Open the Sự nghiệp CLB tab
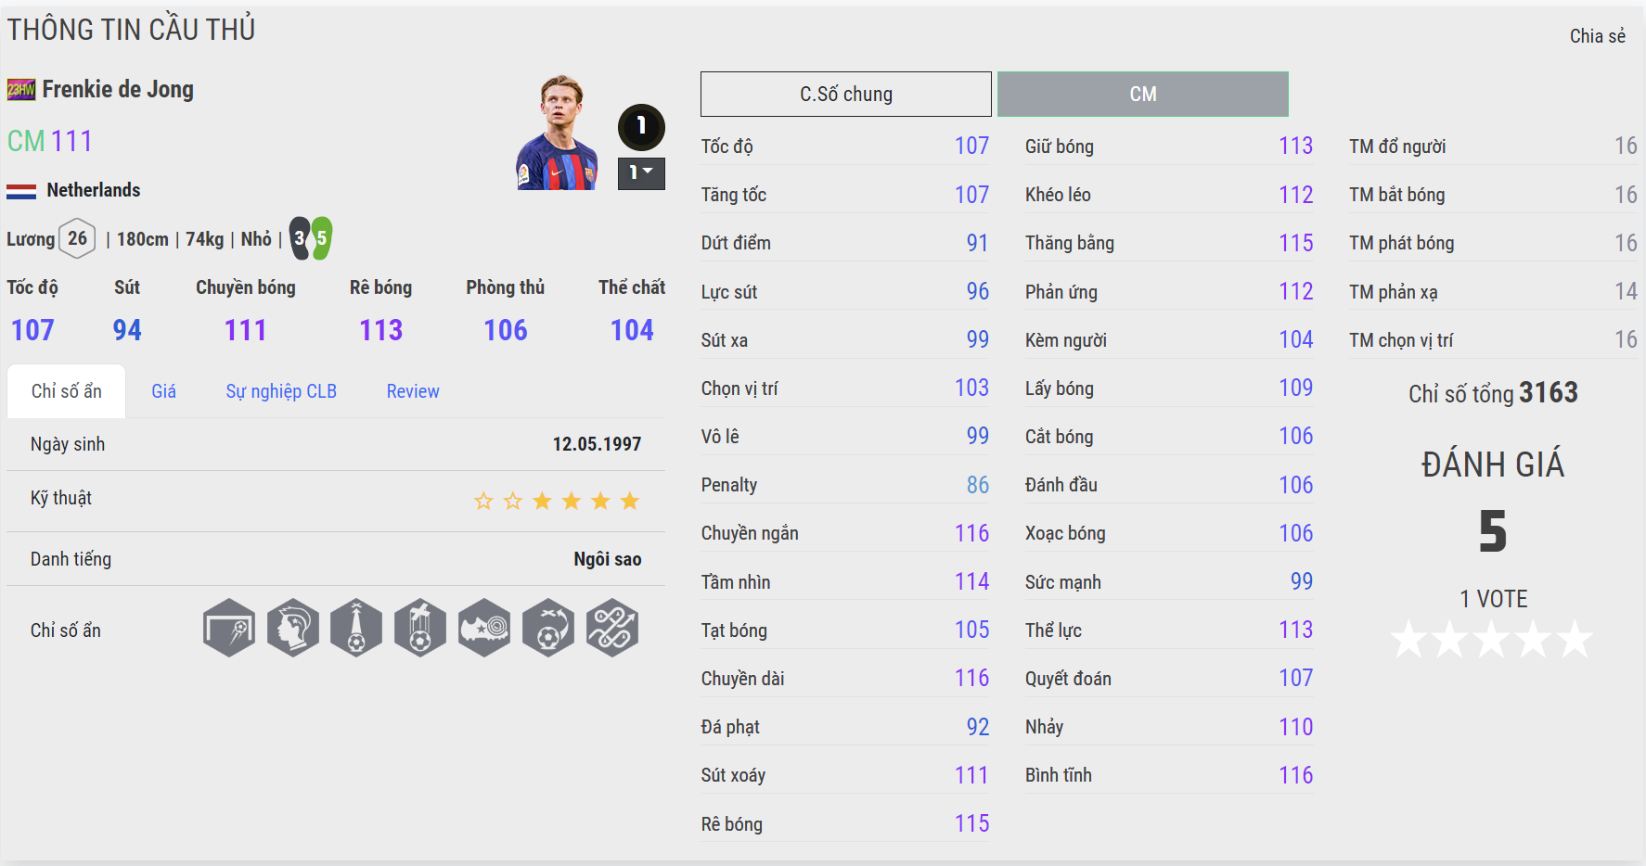The width and height of the screenshot is (1646, 866). pos(281,391)
